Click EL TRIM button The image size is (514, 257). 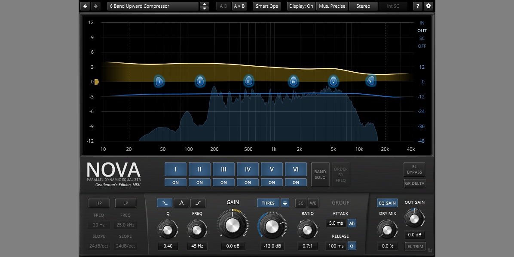tap(415, 246)
